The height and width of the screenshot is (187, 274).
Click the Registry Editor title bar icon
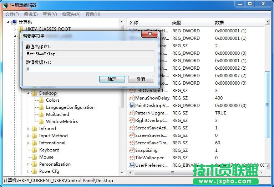[5, 5]
